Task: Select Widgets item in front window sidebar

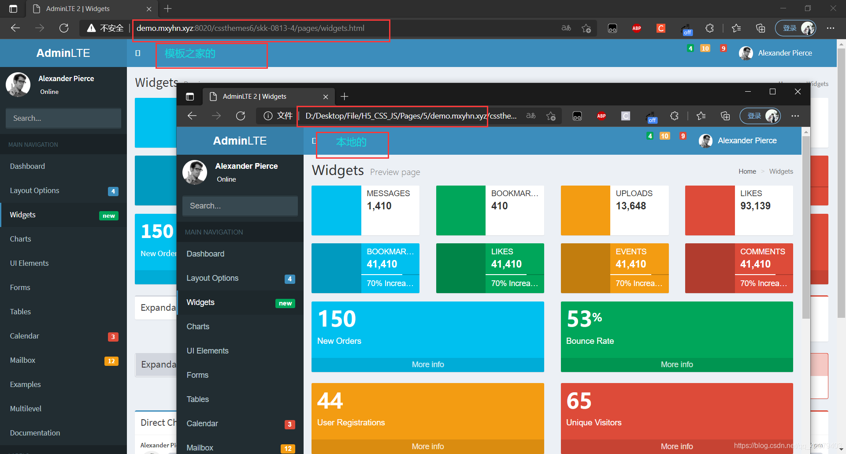Action: pos(240,302)
